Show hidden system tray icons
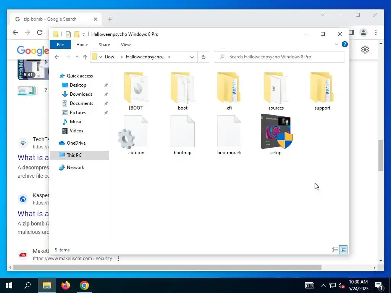 [x=323, y=285]
